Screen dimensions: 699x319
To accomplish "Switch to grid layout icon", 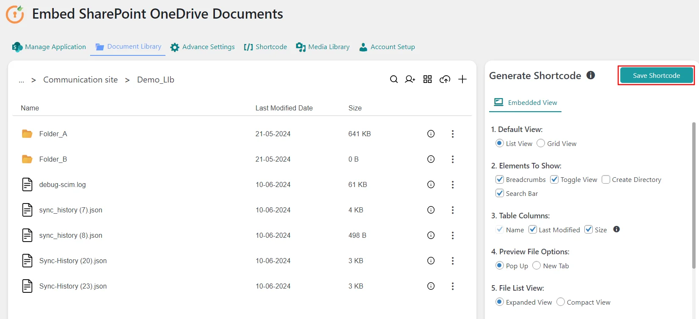I will tap(428, 79).
